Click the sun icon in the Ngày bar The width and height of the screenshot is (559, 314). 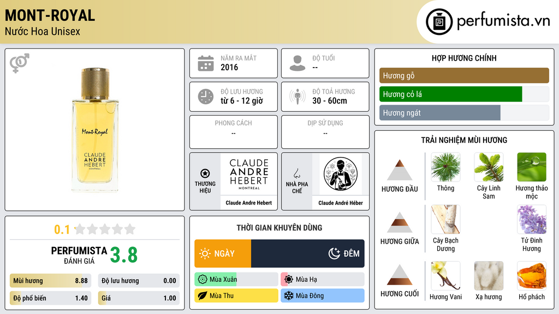click(205, 253)
